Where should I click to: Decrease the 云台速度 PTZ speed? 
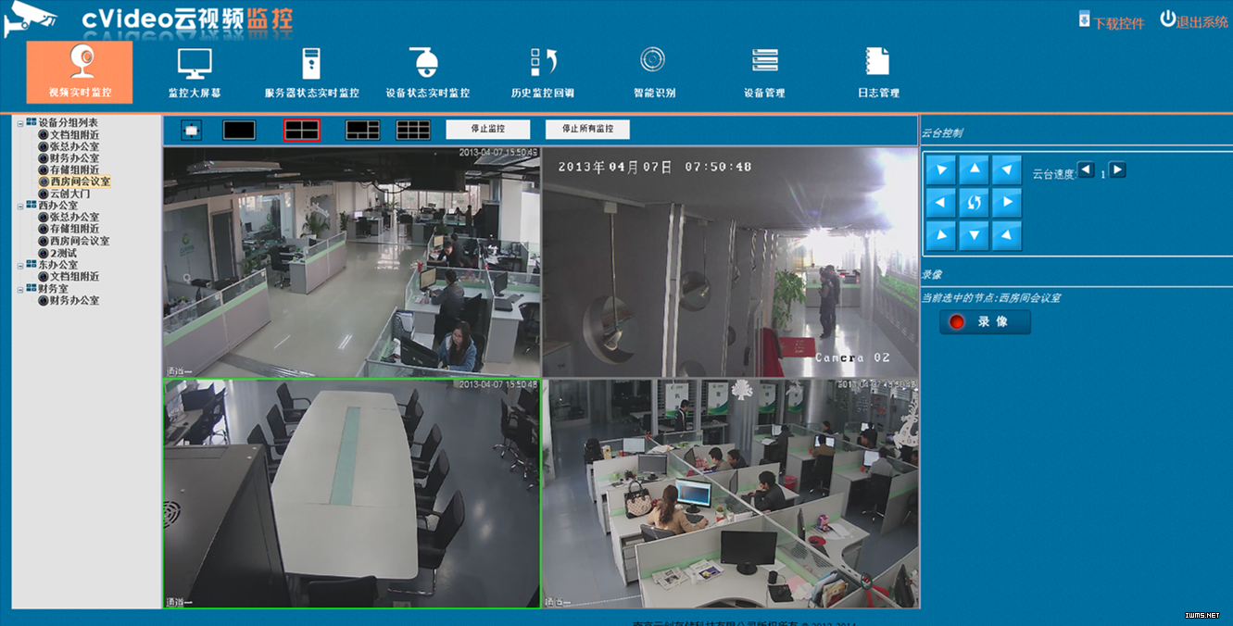pyautogui.click(x=1086, y=170)
